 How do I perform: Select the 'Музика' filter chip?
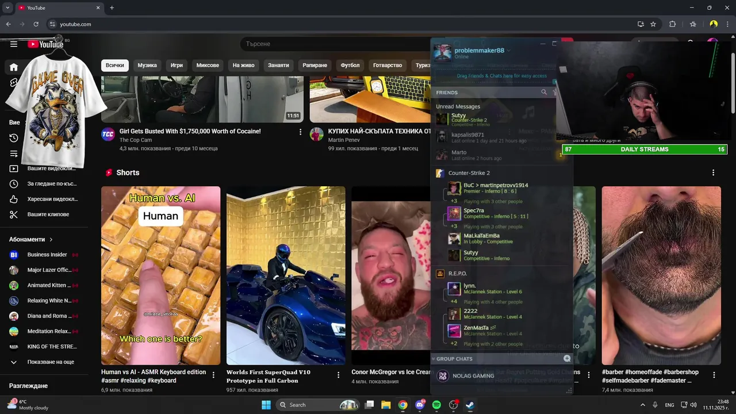pos(147,65)
